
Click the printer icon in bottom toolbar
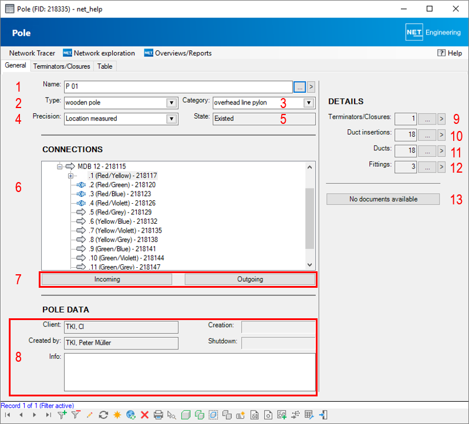click(x=158, y=415)
